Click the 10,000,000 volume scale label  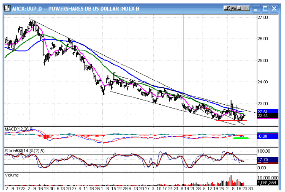tap(268, 178)
